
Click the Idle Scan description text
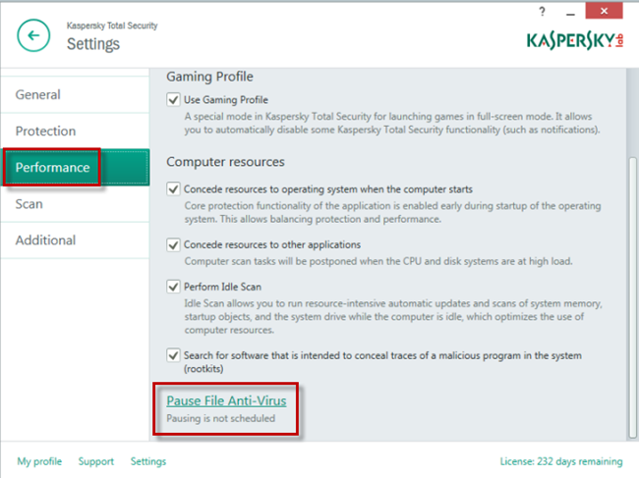393,316
